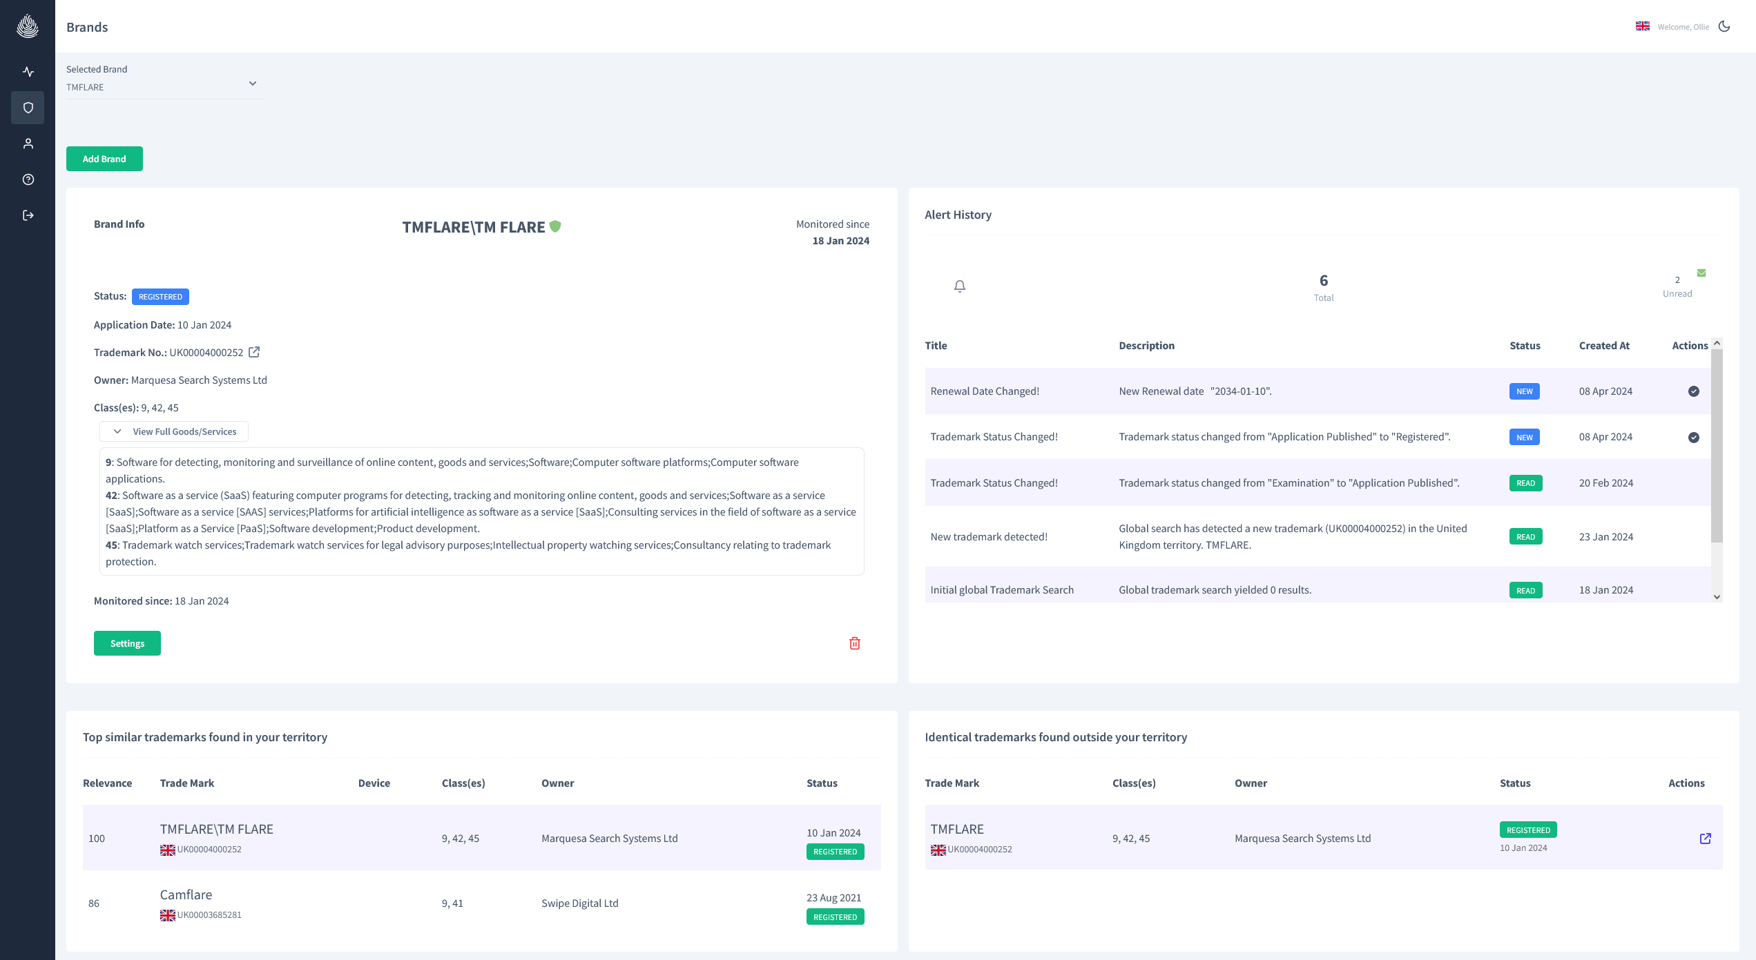This screenshot has width=1756, height=960.
Task: Click the red delete brand trash icon
Action: click(x=854, y=643)
